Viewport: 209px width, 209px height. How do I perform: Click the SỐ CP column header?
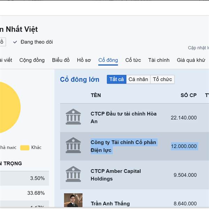click(x=188, y=95)
